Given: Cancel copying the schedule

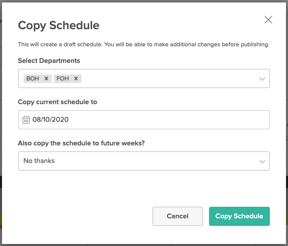Looking at the screenshot, I should (x=178, y=216).
